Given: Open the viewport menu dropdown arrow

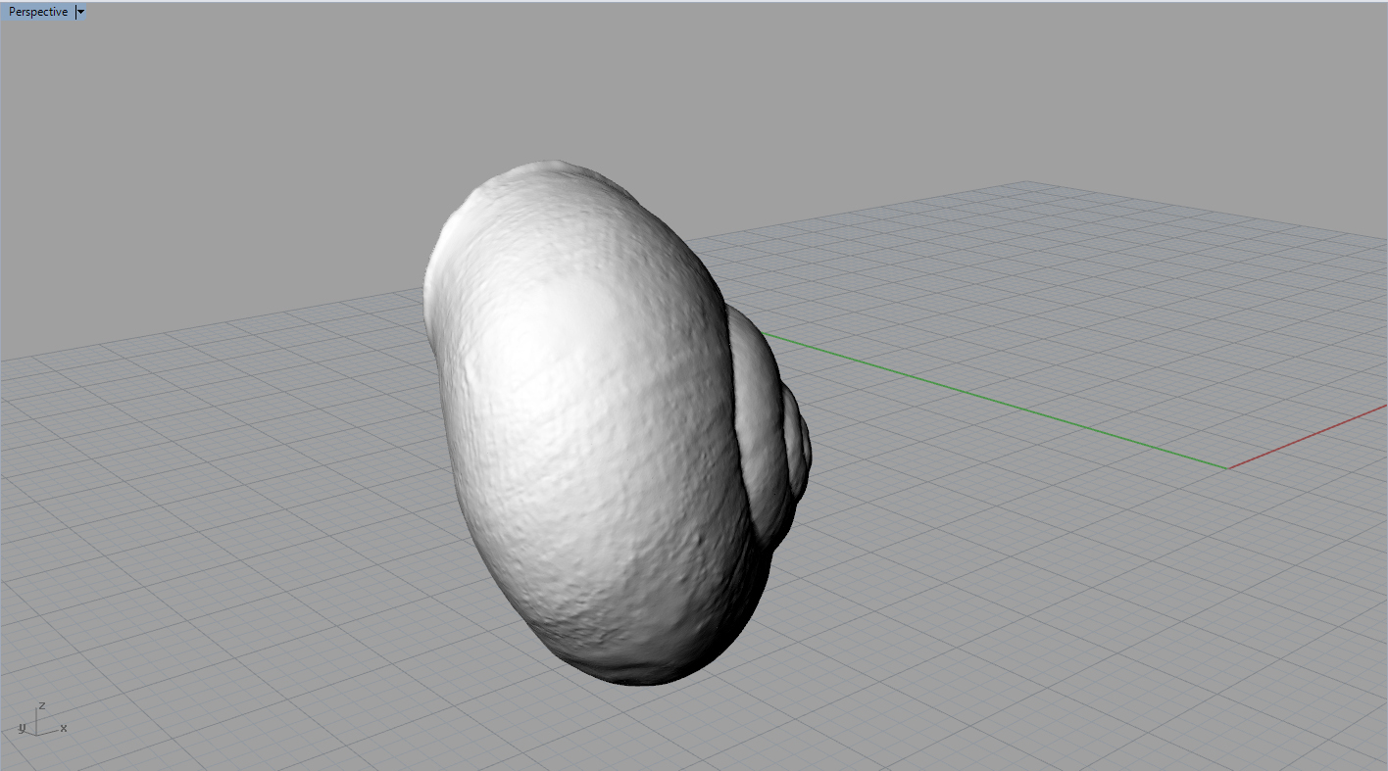Looking at the screenshot, I should (x=80, y=12).
